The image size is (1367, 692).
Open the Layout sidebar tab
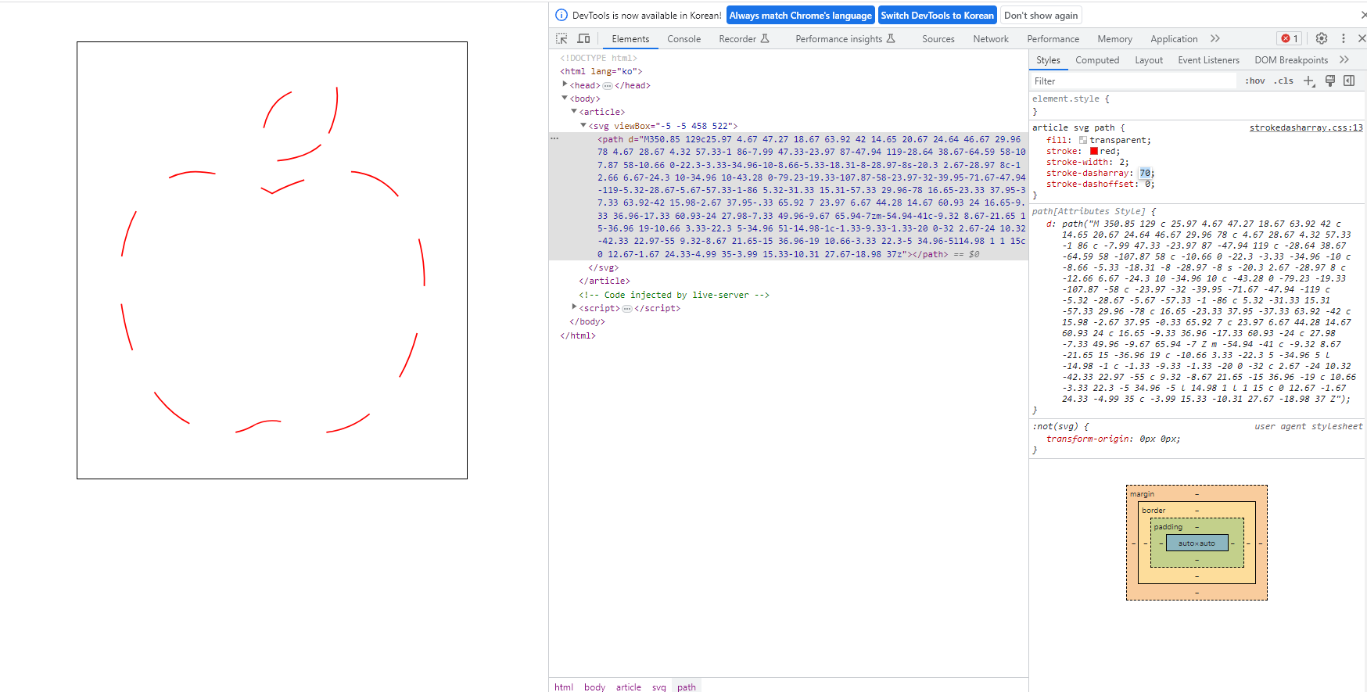point(1149,60)
